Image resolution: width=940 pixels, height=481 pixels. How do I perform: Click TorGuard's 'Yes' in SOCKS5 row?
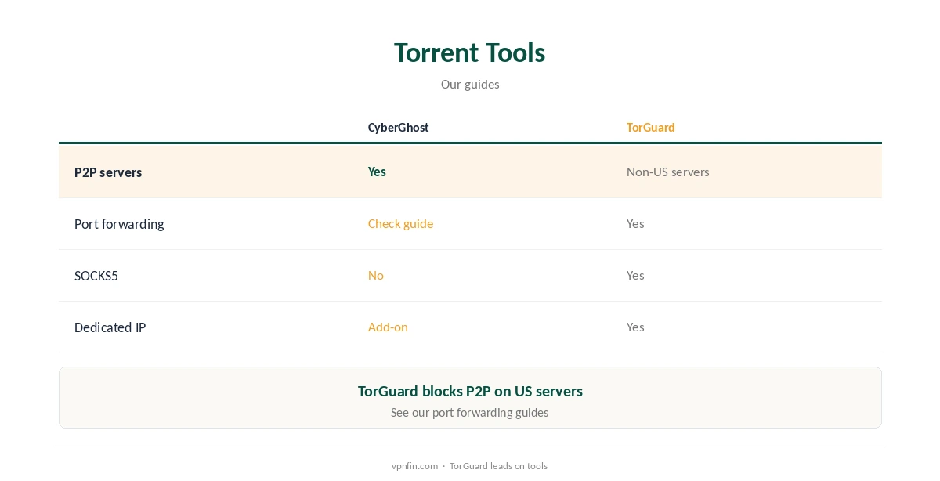[x=635, y=275]
